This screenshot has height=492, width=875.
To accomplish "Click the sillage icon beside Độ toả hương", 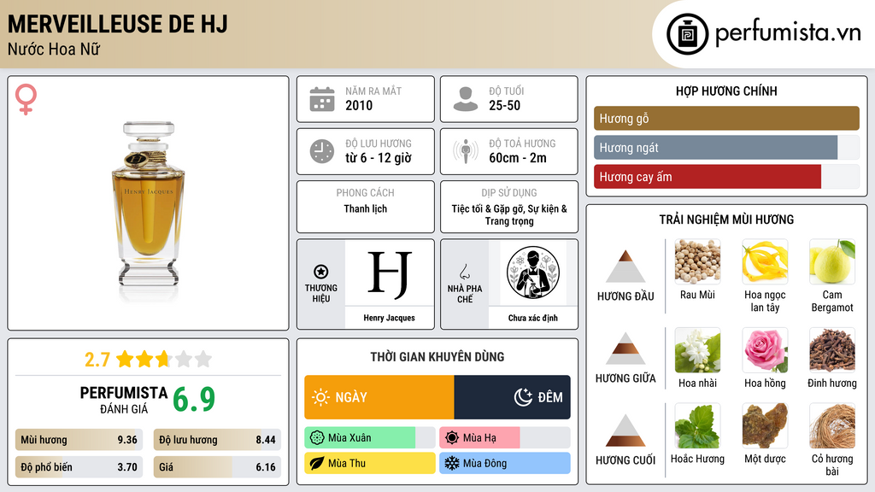I will click(466, 151).
